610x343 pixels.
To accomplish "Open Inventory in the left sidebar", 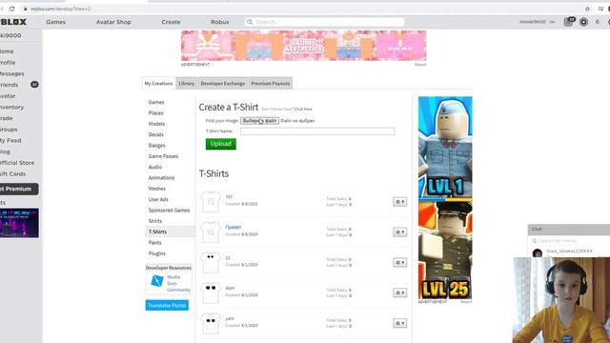I will [11, 107].
